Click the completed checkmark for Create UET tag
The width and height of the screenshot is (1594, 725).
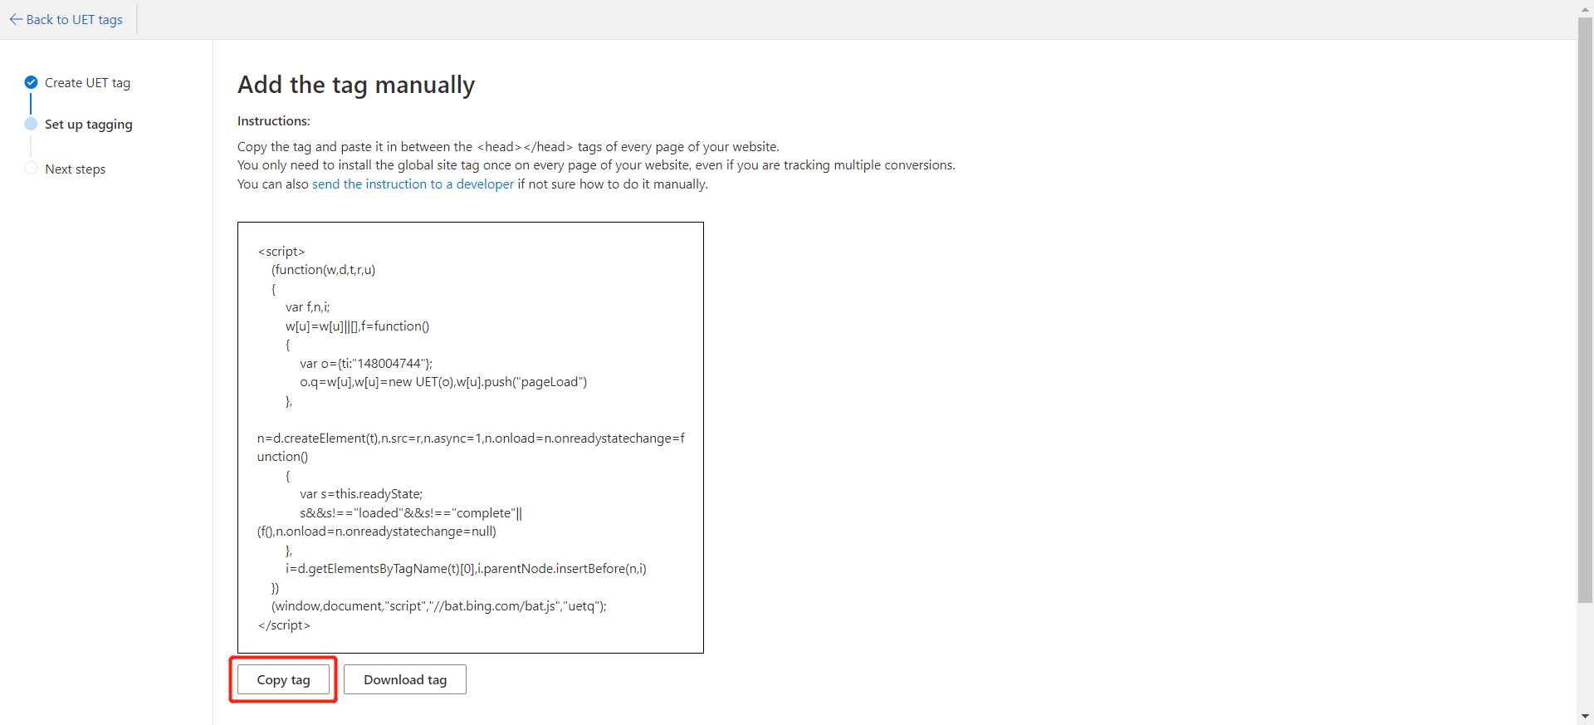coord(32,82)
